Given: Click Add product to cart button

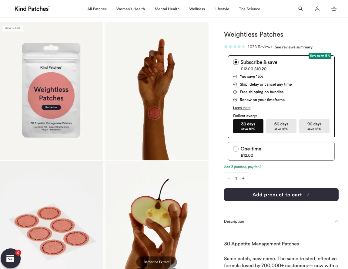Looking at the screenshot, I should tap(281, 195).
